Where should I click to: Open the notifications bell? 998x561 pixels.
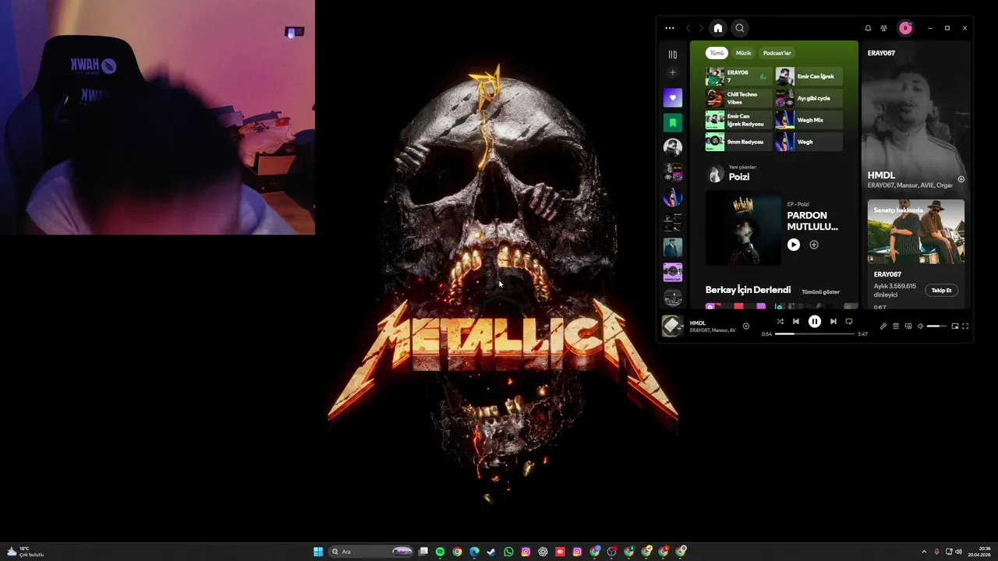[868, 28]
